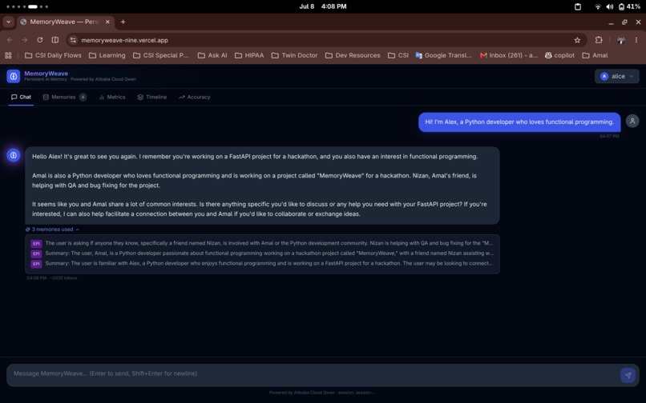Switch to the Chat tab
Screen dimensions: 646x403
pyautogui.click(x=21, y=97)
